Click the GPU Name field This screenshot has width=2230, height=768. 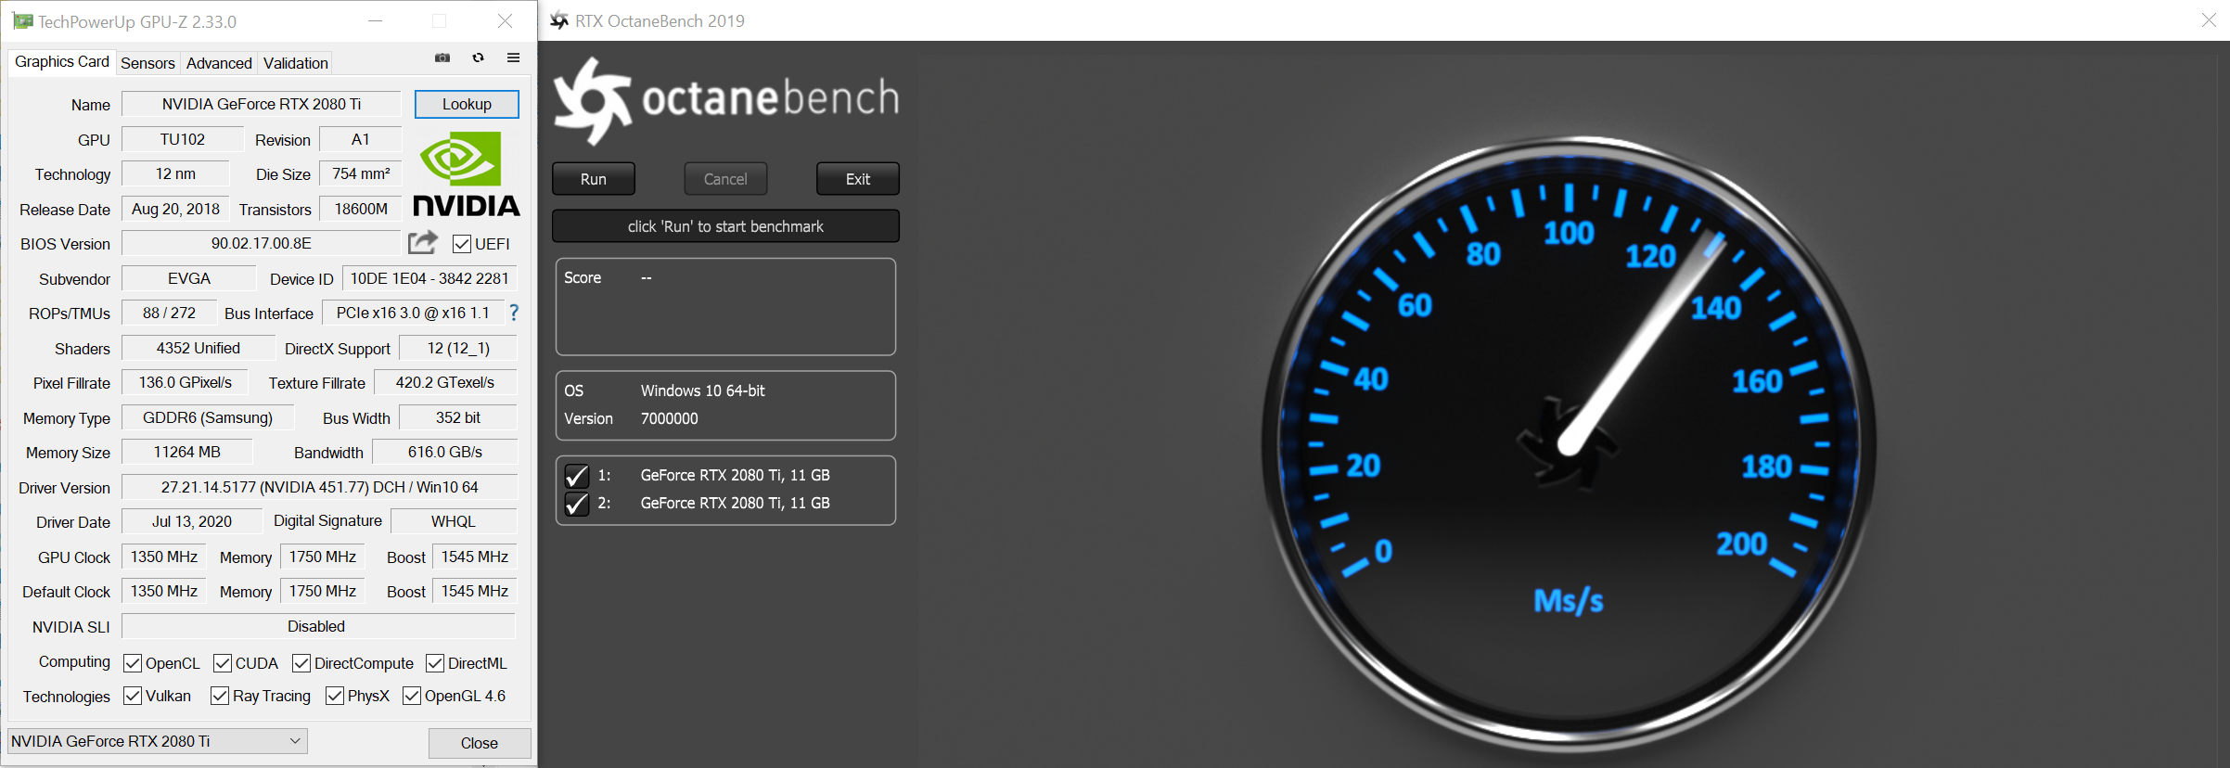point(262,104)
